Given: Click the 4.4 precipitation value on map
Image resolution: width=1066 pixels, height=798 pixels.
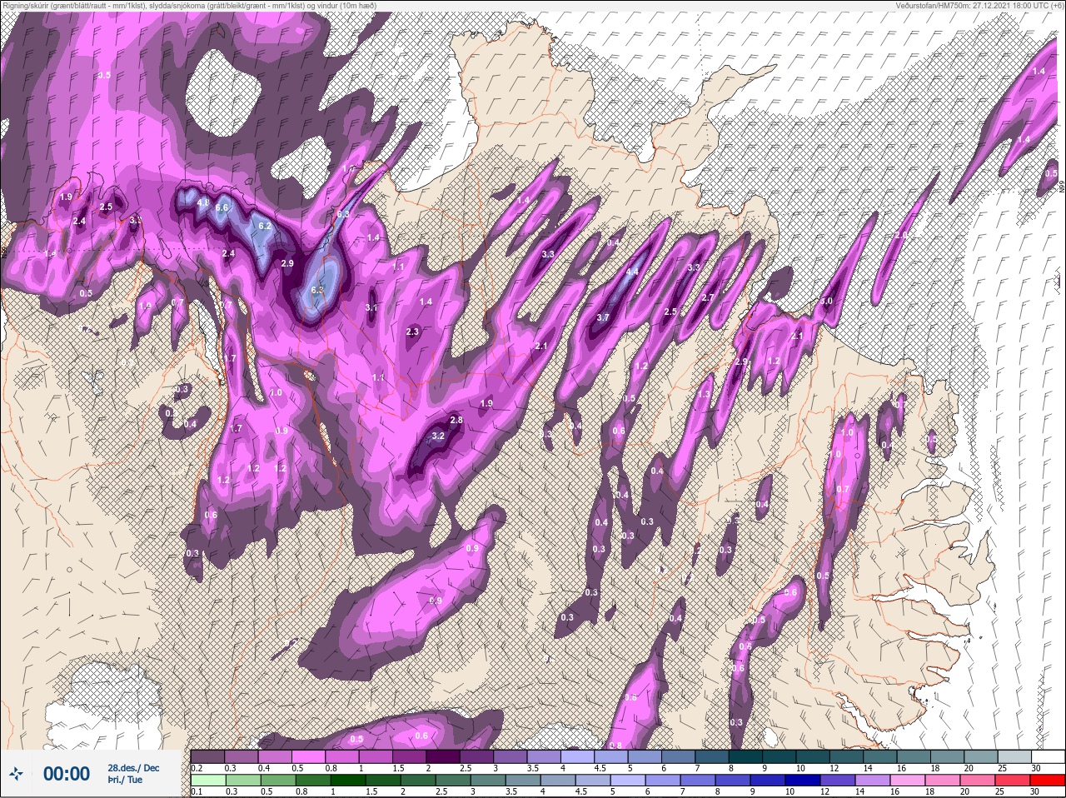Looking at the screenshot, I should click(631, 272).
